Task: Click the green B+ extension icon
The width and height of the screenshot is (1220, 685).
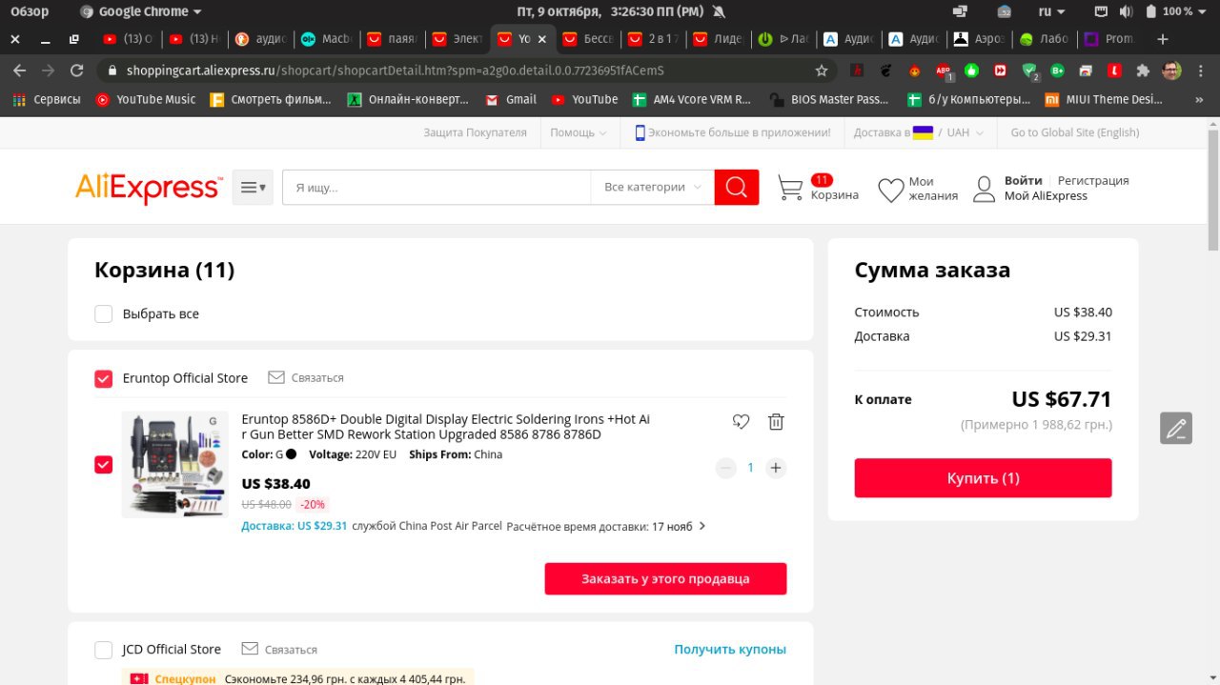Action: pyautogui.click(x=1057, y=71)
